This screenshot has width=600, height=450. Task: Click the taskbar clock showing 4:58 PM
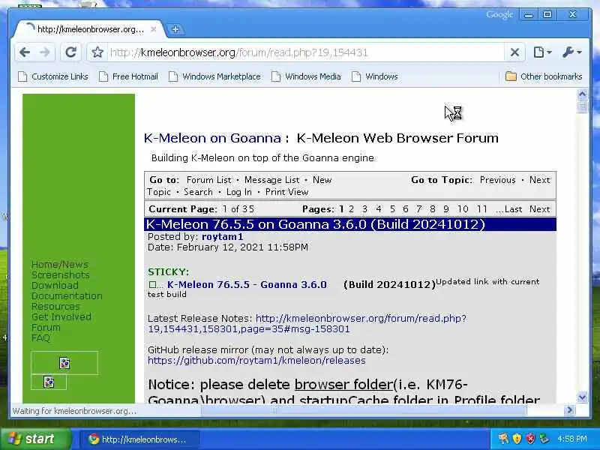click(x=572, y=439)
